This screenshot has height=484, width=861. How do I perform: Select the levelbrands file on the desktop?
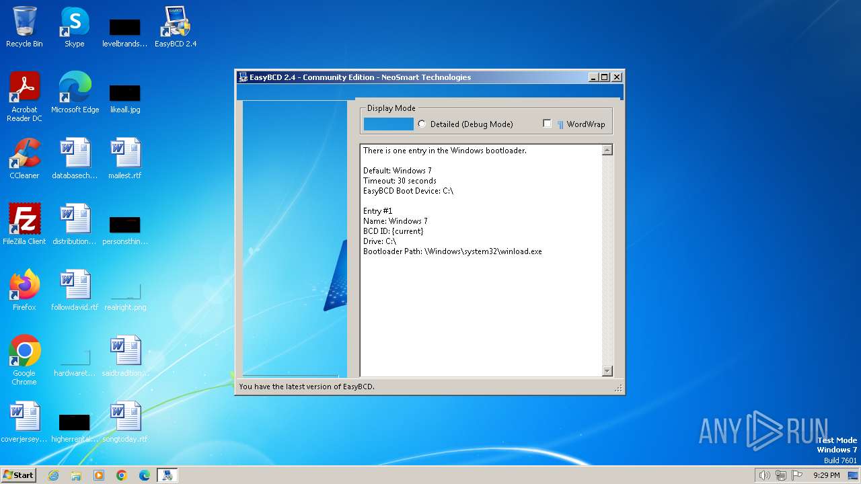(125, 31)
